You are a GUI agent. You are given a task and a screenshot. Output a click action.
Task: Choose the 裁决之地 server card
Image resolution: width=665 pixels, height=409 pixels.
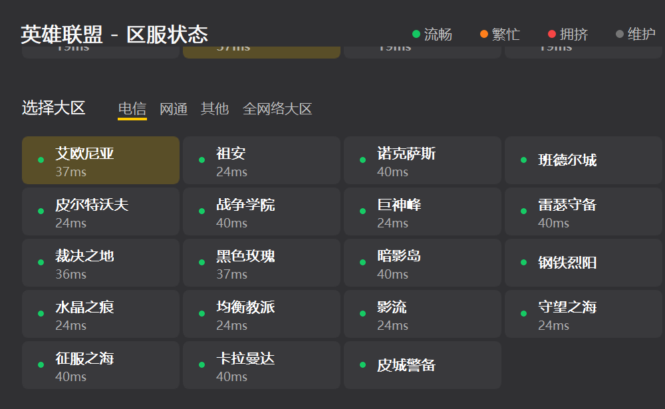tap(100, 263)
